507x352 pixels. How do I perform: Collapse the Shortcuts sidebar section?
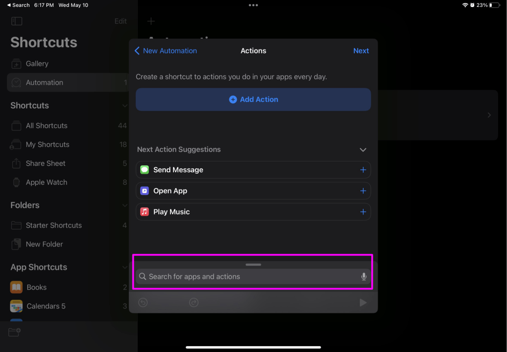(124, 105)
